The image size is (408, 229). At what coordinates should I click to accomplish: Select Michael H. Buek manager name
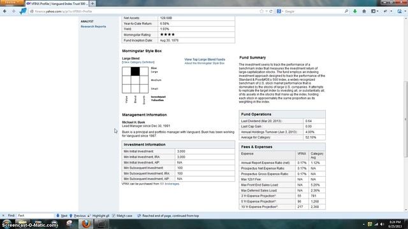pos(133,122)
